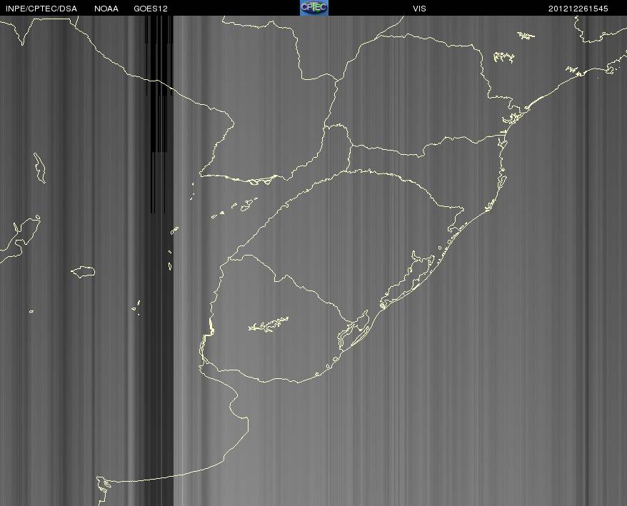The height and width of the screenshot is (506, 627).
Task: Click the 201212261545 timestamp
Action: (x=578, y=9)
